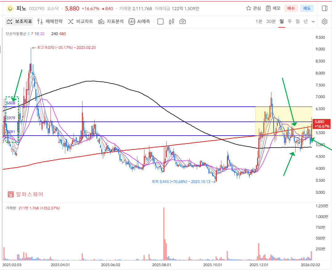Toggle the square checkbox in toolbar

tap(160, 22)
